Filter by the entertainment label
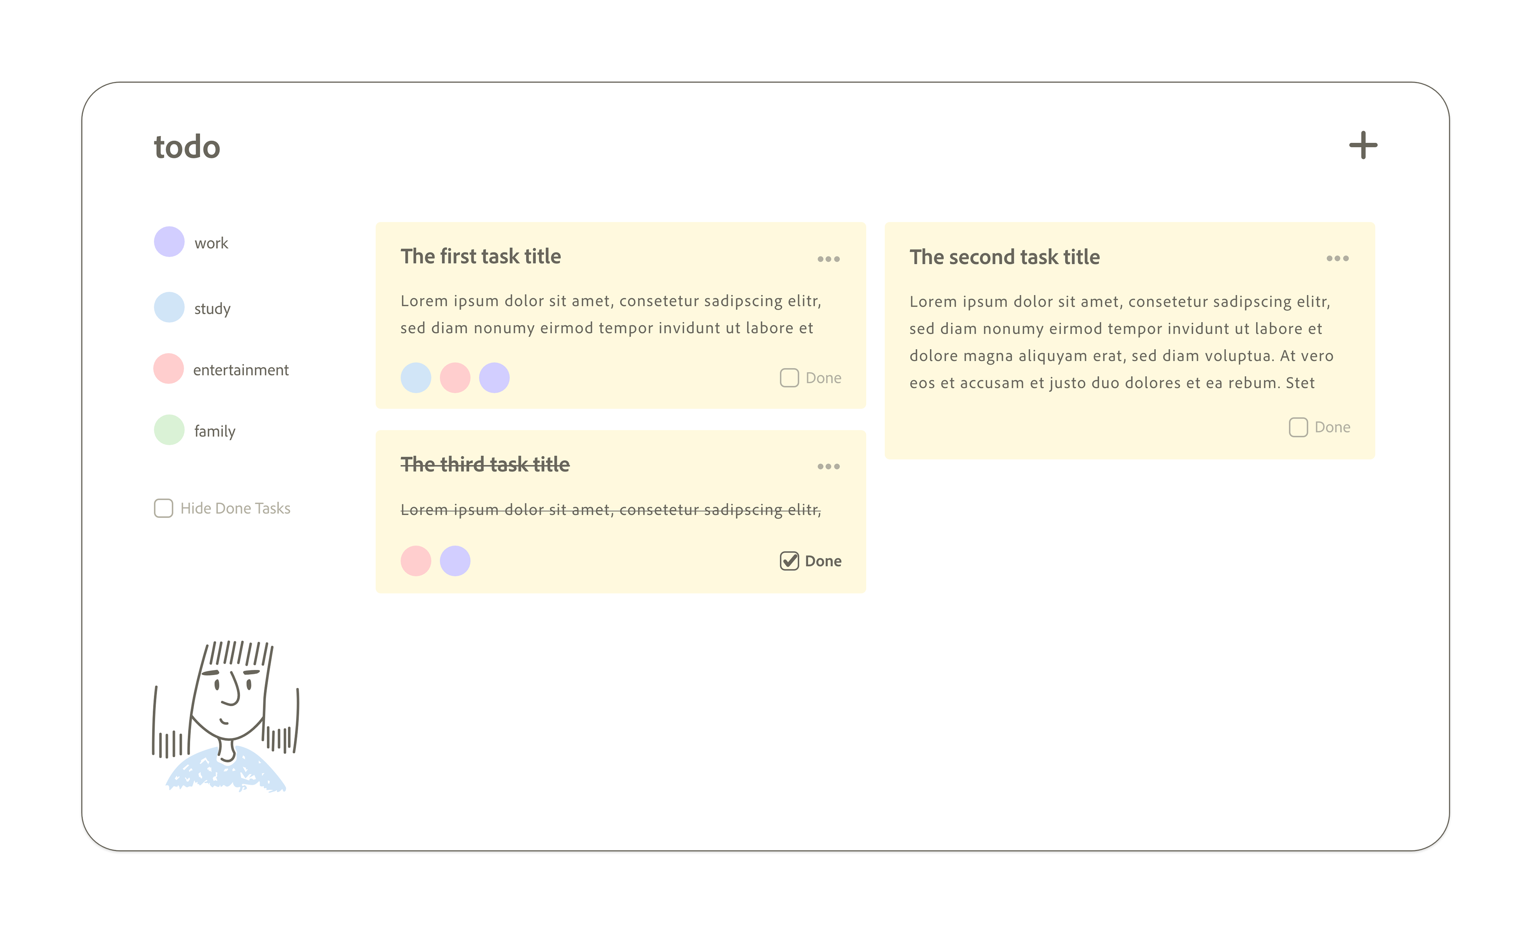This screenshot has height=933, width=1531. click(241, 370)
